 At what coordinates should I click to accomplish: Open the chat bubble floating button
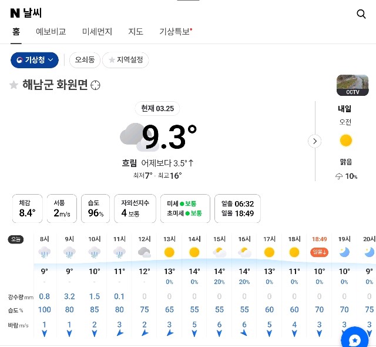tap(354, 340)
